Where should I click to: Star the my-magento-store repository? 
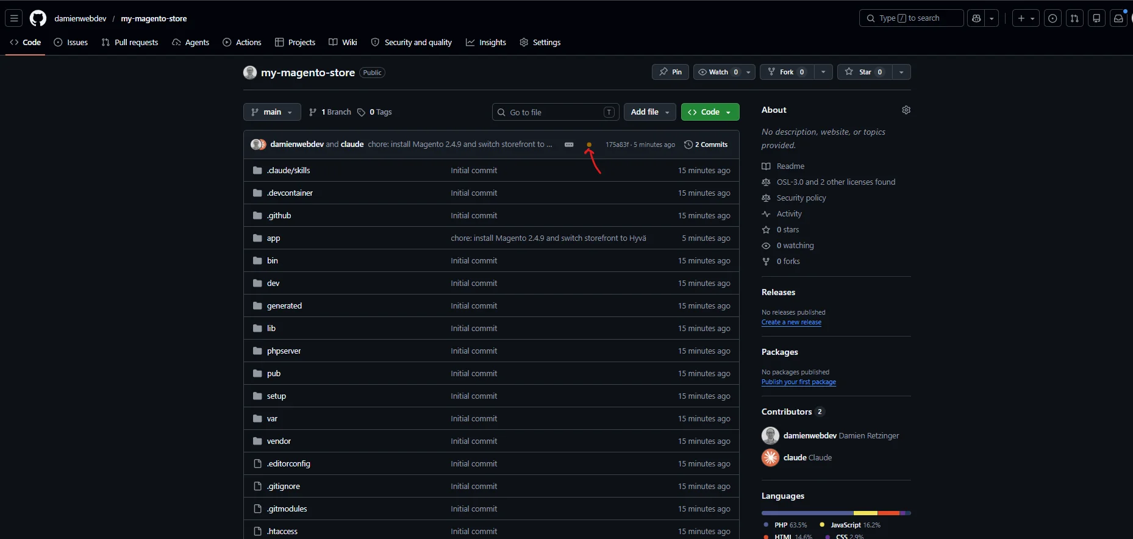(865, 72)
